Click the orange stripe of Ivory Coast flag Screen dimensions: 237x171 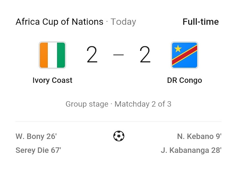click(44, 55)
